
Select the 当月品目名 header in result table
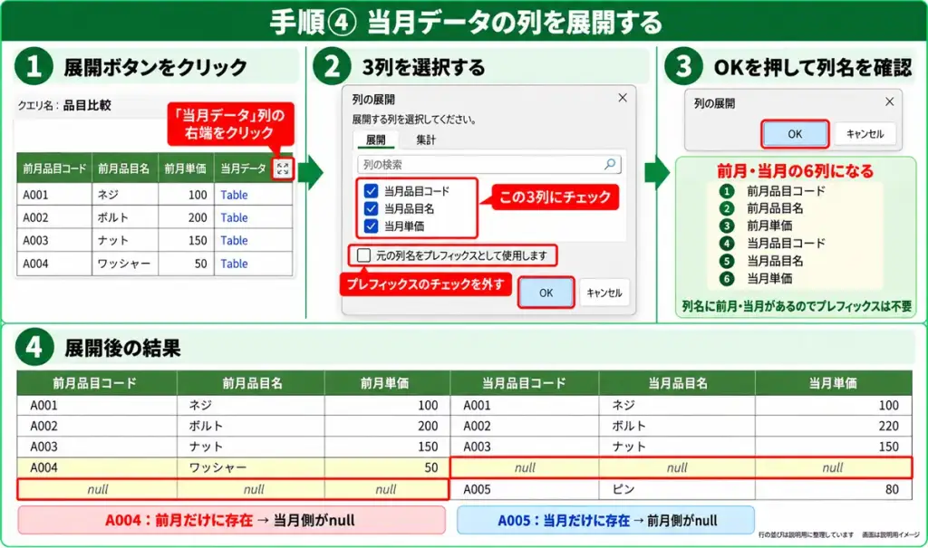tap(677, 383)
